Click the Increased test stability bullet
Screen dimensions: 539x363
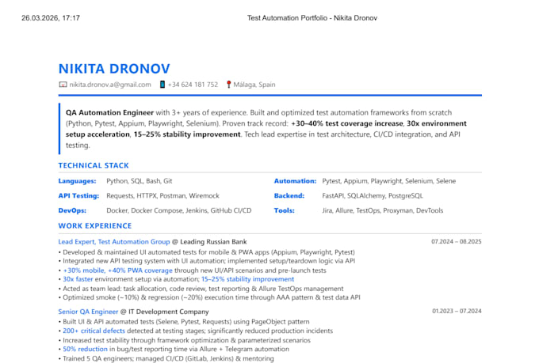185,340
